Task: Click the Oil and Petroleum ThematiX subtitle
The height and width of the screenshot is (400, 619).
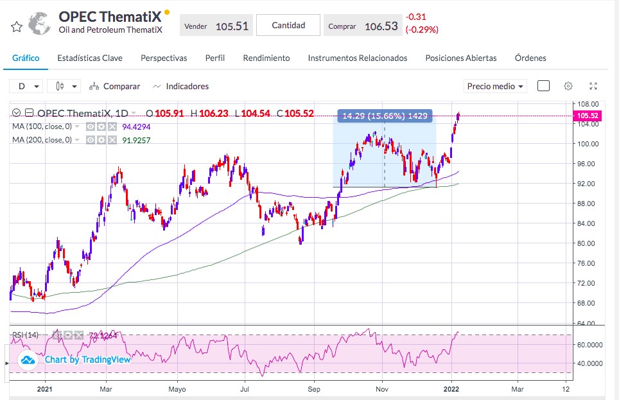Action: [110, 30]
